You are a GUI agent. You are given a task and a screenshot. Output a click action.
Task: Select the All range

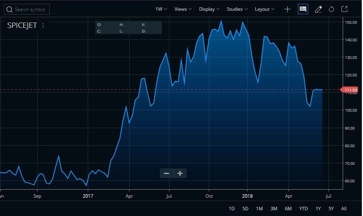pos(344,209)
